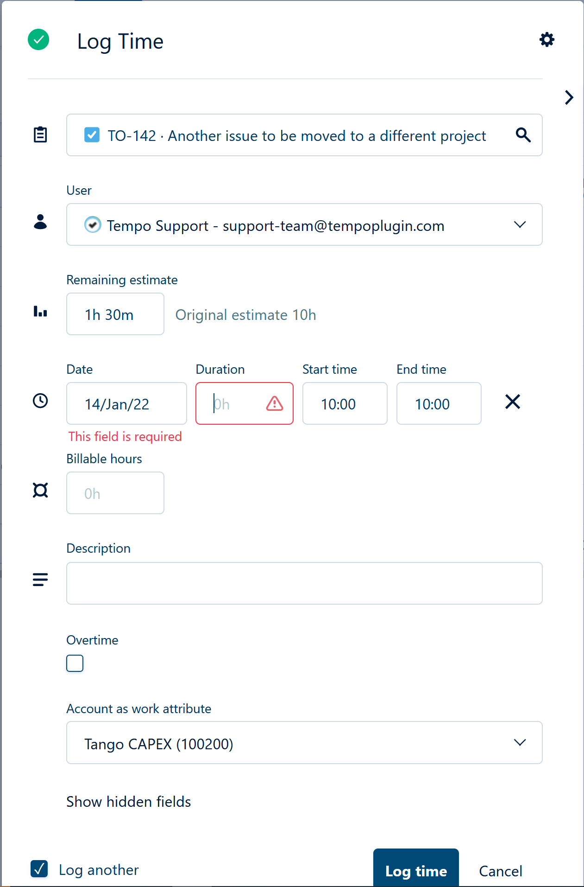Focus the Billable hours input

[x=115, y=493]
